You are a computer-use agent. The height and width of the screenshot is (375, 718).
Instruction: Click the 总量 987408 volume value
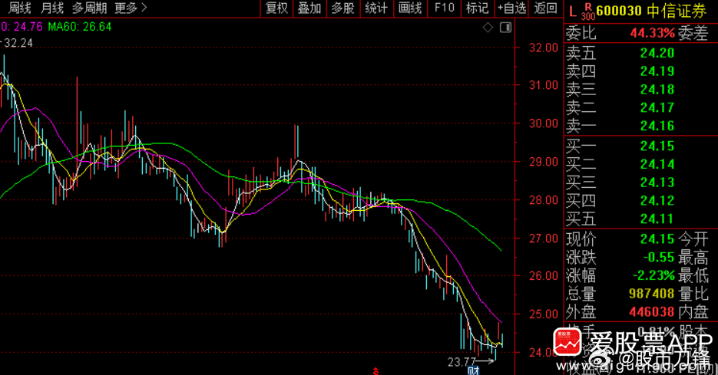pyautogui.click(x=652, y=294)
